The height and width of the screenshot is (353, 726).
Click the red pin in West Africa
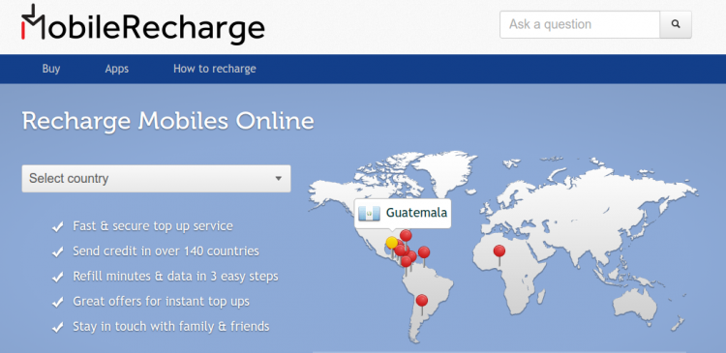click(x=499, y=250)
